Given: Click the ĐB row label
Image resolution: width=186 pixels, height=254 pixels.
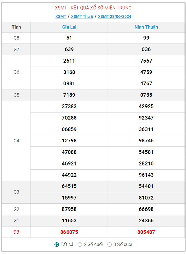Looking at the screenshot, I should click(16, 232).
